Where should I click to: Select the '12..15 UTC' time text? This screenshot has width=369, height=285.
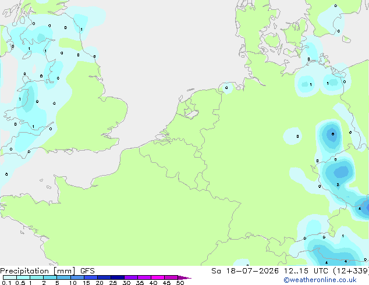[x=306, y=271]
